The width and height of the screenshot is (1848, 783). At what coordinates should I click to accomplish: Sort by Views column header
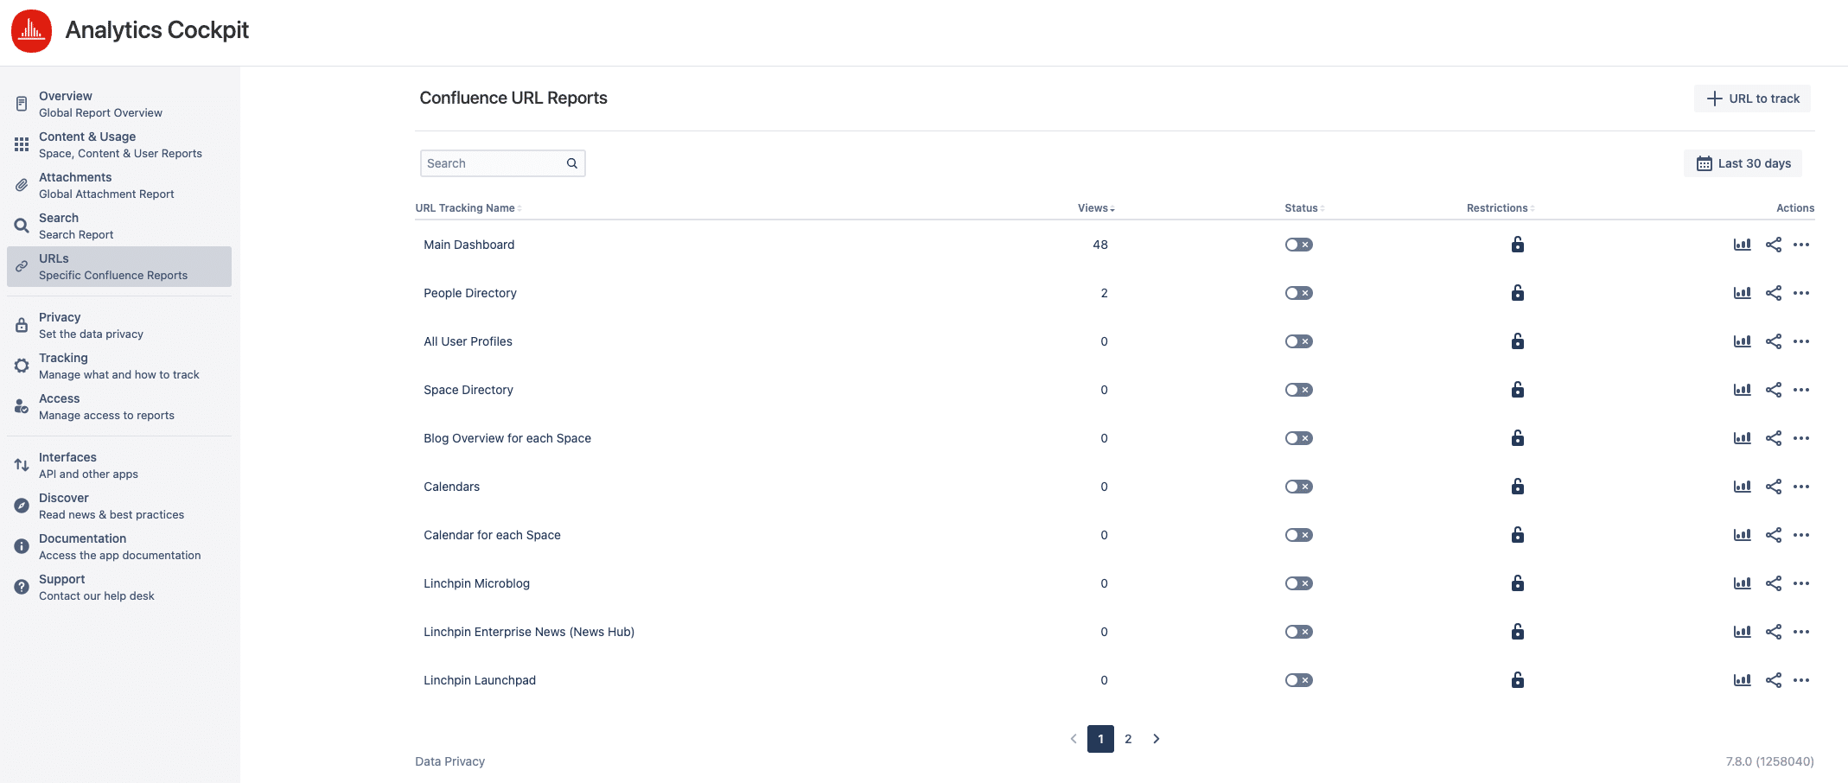pyautogui.click(x=1096, y=208)
